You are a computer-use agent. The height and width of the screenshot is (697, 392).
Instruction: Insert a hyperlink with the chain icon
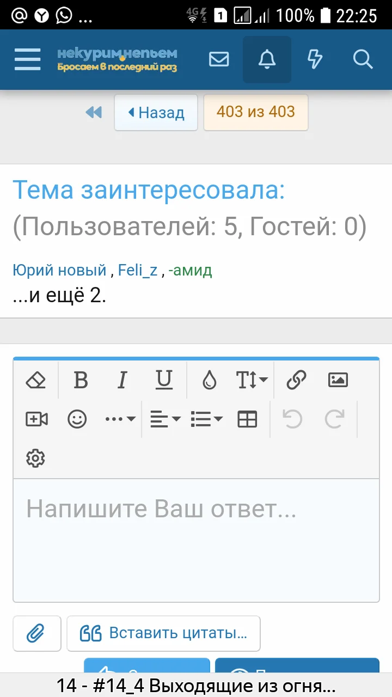click(296, 380)
